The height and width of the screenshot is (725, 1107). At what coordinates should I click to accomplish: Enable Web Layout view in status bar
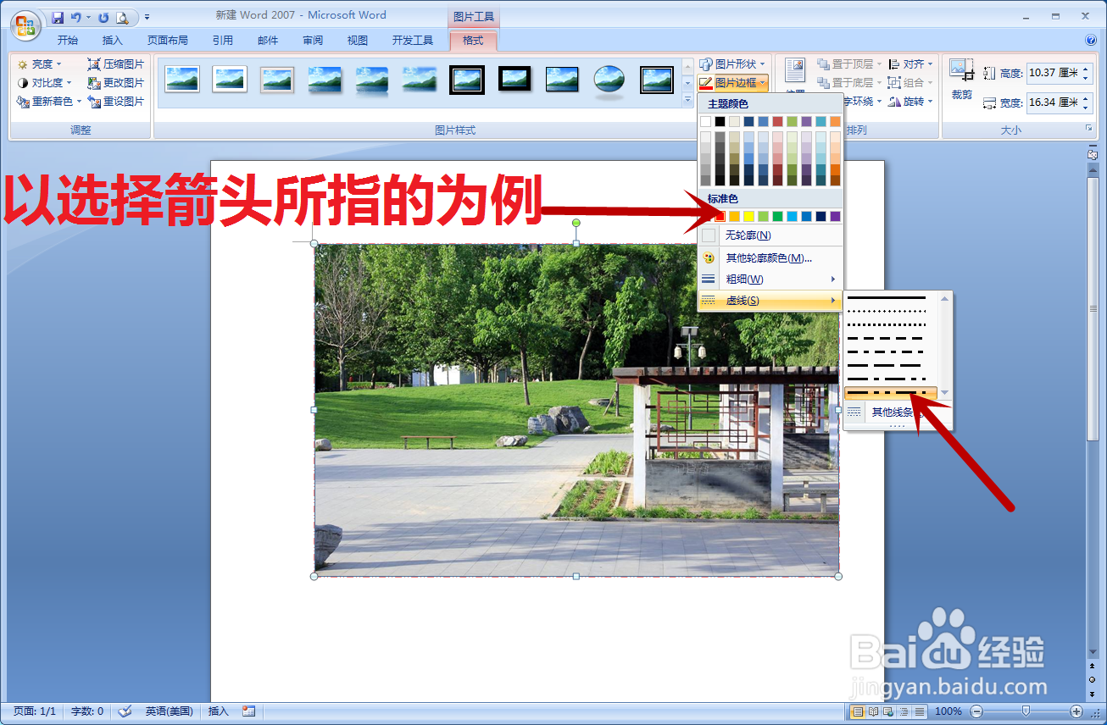pos(886,711)
